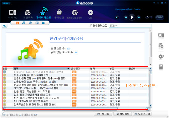Go up one level with back arrow
Screen dimensions: 169x118
coord(4,26)
